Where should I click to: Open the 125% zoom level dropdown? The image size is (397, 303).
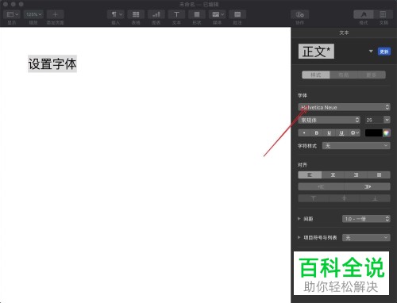pyautogui.click(x=33, y=14)
